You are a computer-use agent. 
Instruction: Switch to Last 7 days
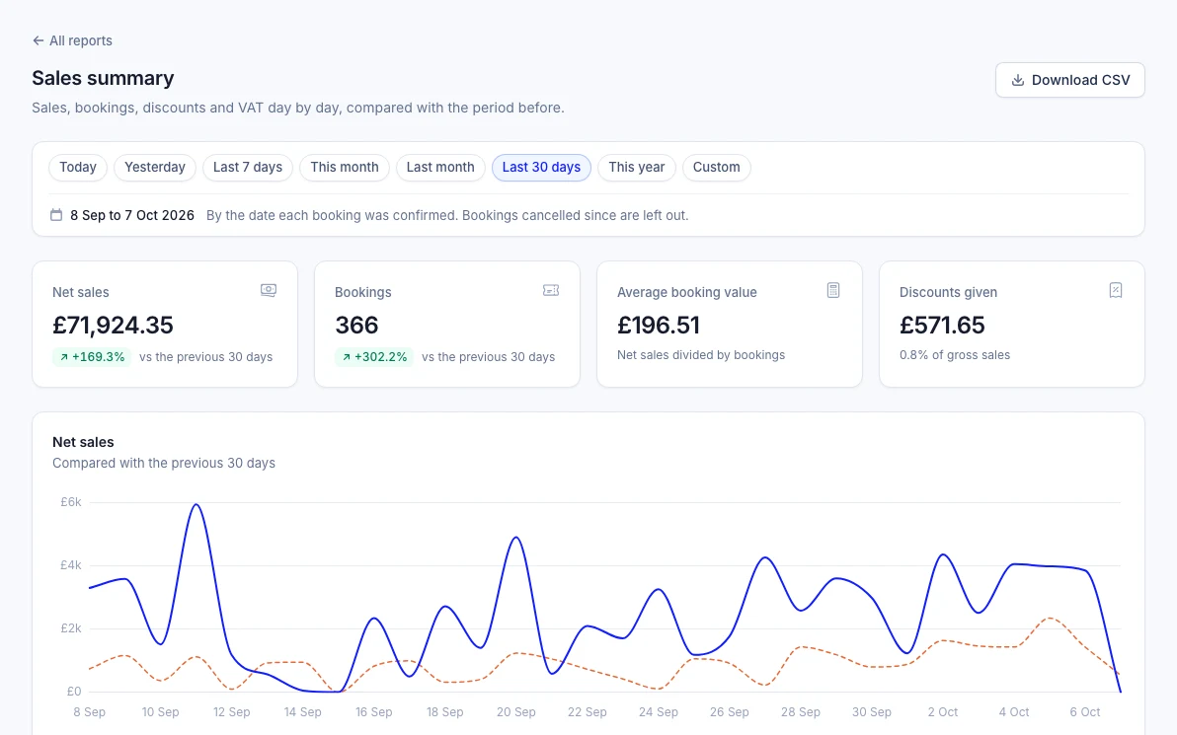(x=248, y=168)
